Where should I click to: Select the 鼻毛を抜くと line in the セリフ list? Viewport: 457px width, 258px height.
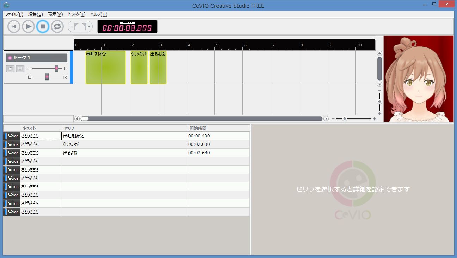pos(125,136)
